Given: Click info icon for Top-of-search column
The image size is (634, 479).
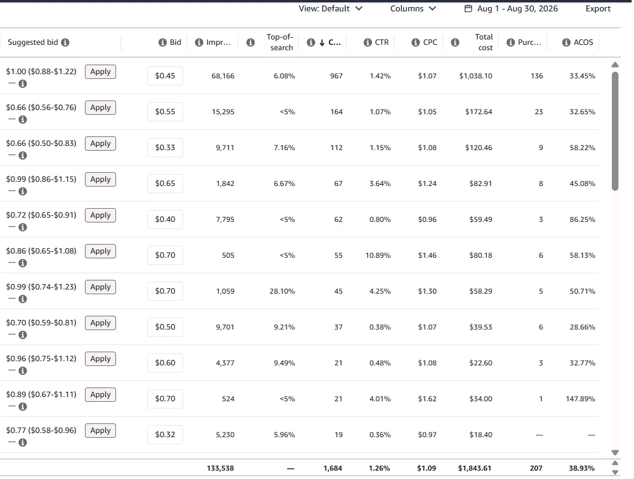Looking at the screenshot, I should pos(251,42).
